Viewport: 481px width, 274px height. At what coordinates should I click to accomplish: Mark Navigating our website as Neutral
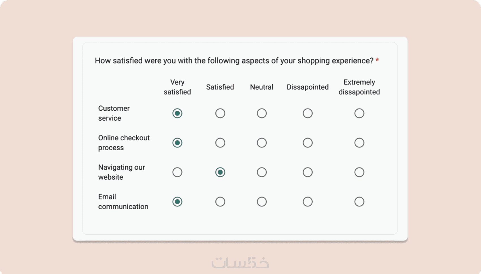(x=262, y=172)
